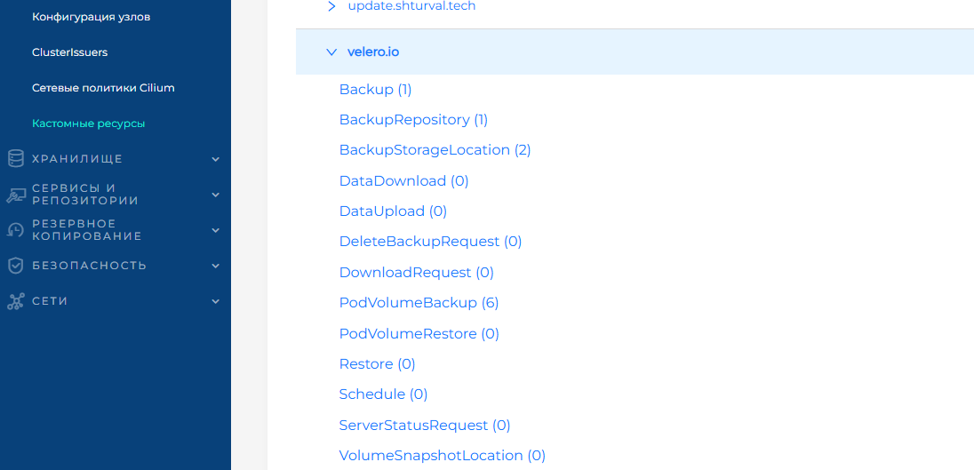Expand the Сети section chevron

click(x=215, y=301)
